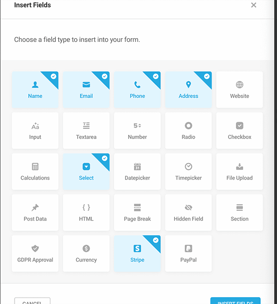Click the Website label text
Screen dimensions: 277x304
tap(240, 96)
